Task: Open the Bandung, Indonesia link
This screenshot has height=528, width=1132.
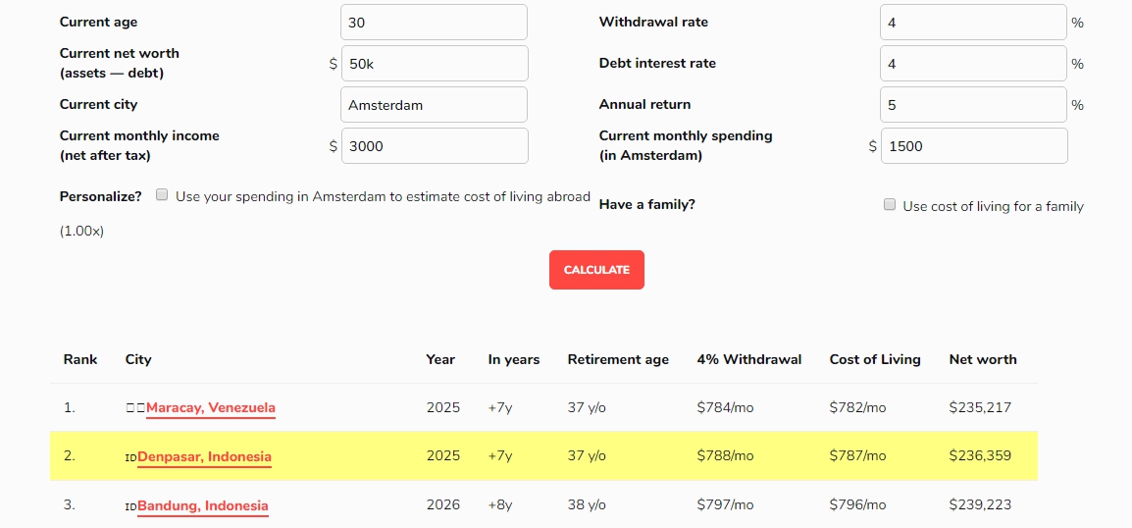Action: [203, 506]
